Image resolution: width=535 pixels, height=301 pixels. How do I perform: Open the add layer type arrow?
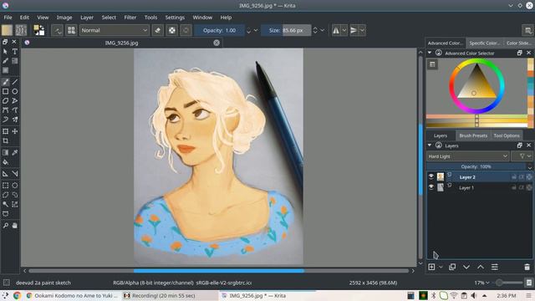[441, 267]
